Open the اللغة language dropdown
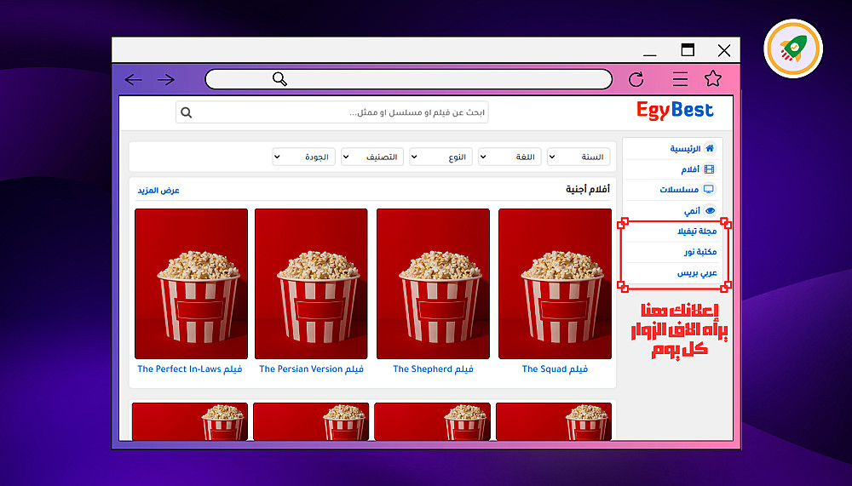 point(509,157)
